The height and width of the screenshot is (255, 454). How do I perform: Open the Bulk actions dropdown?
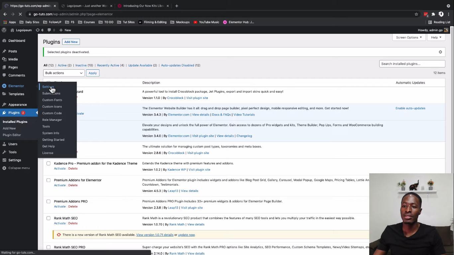click(x=64, y=73)
